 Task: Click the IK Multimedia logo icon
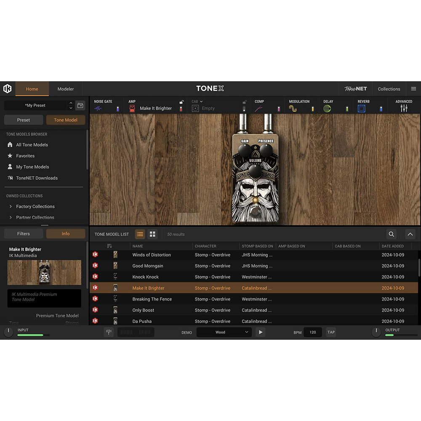(8, 88)
